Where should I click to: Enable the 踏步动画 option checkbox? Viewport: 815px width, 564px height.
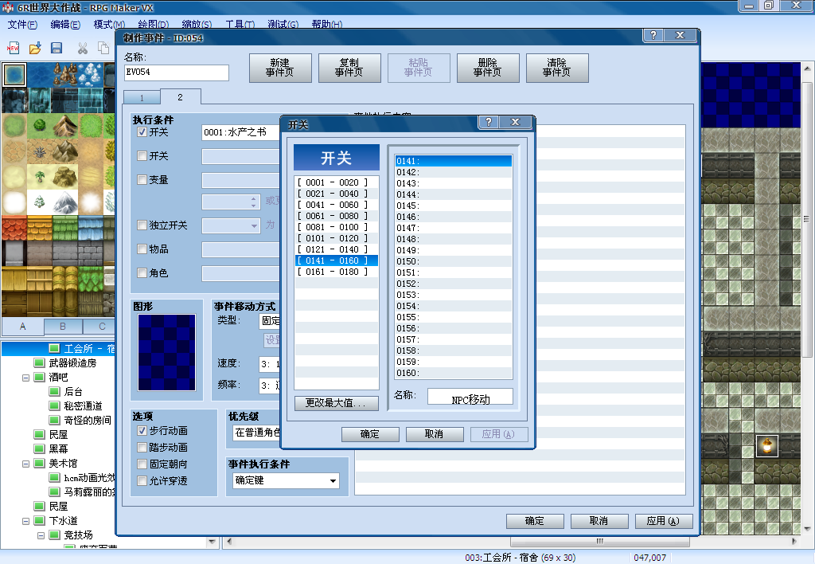click(142, 448)
